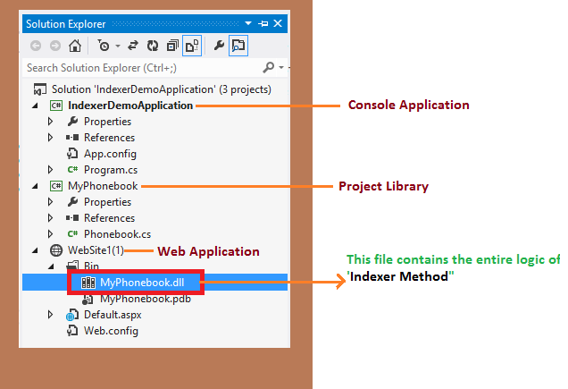The height and width of the screenshot is (389, 568).
Task: Click the Web.config file icon
Action: 72,331
